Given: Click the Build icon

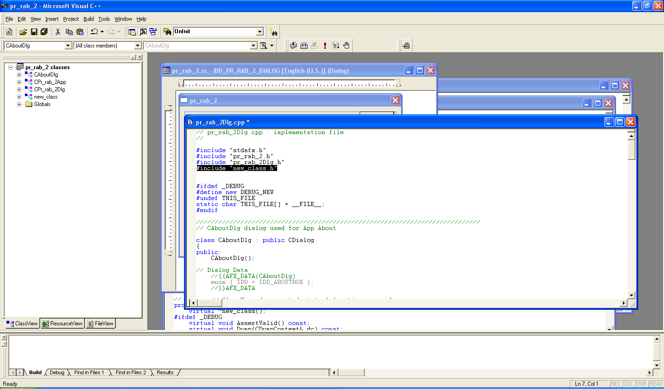Looking at the screenshot, I should (304, 46).
